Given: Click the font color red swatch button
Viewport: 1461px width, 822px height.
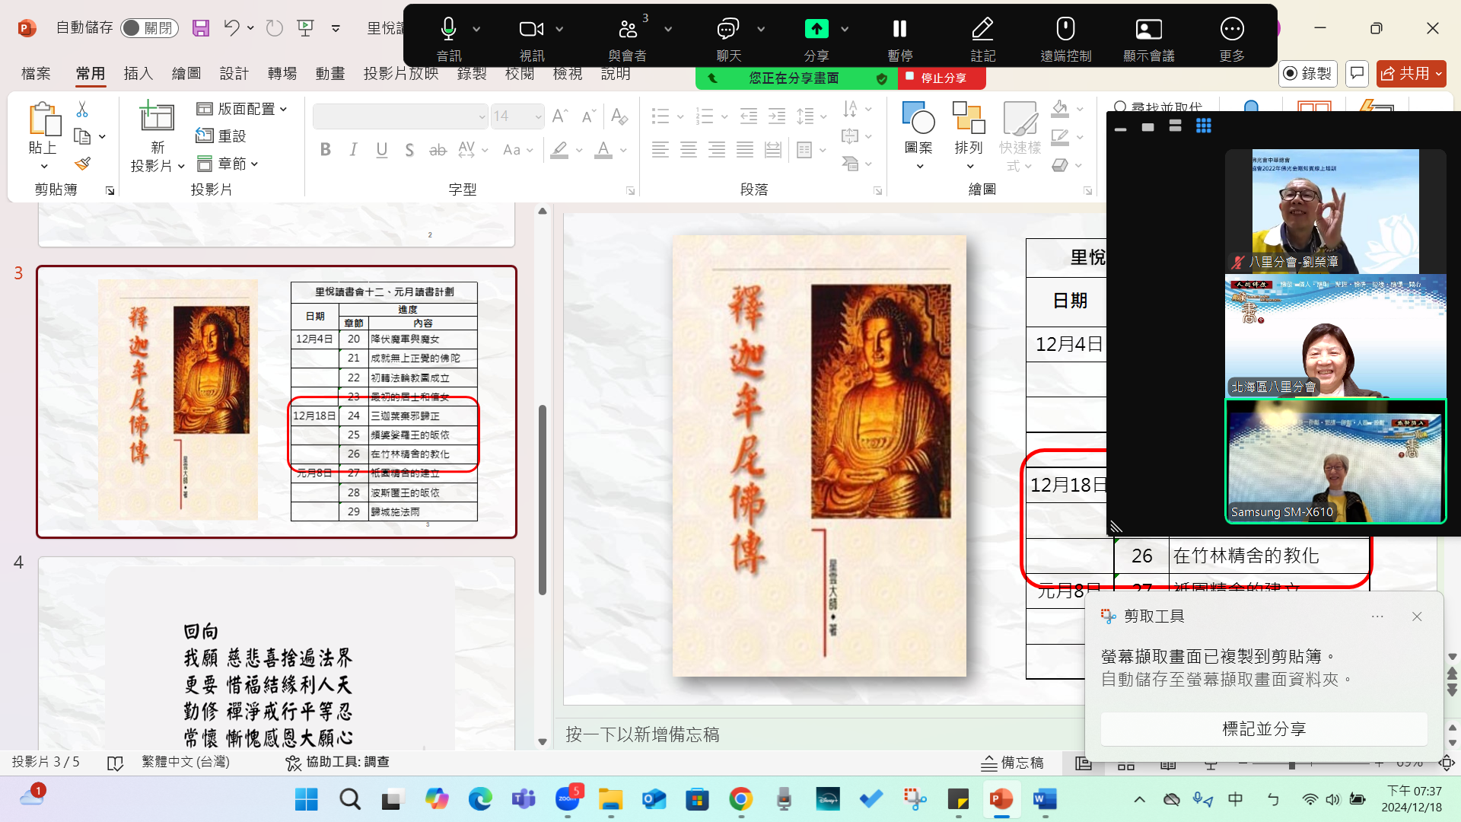Looking at the screenshot, I should [x=603, y=150].
